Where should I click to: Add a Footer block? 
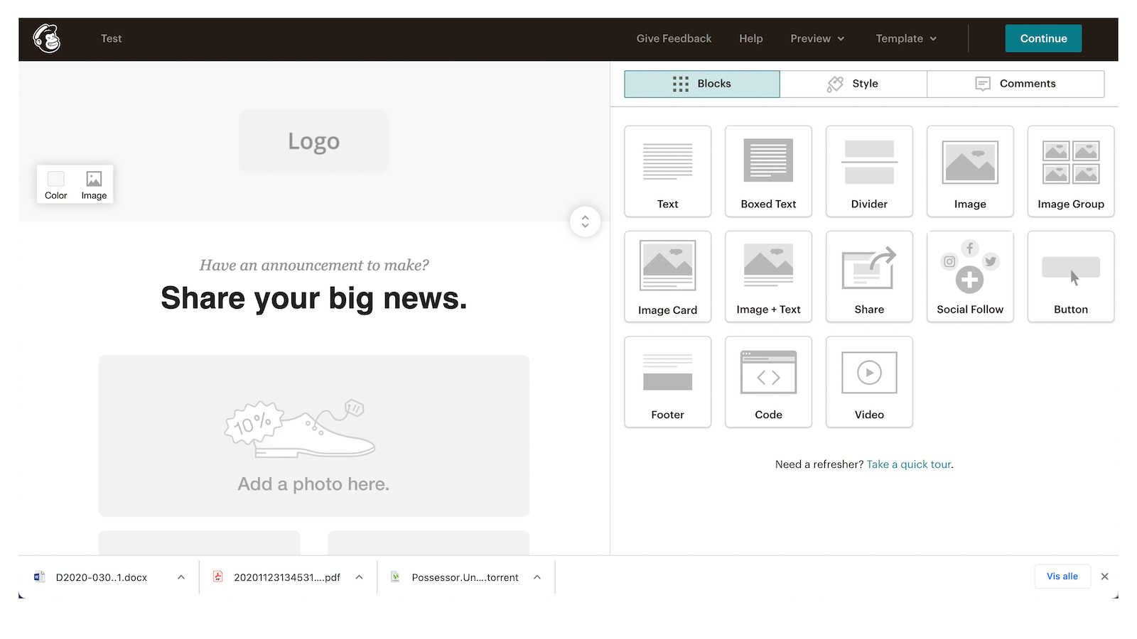[x=667, y=381]
